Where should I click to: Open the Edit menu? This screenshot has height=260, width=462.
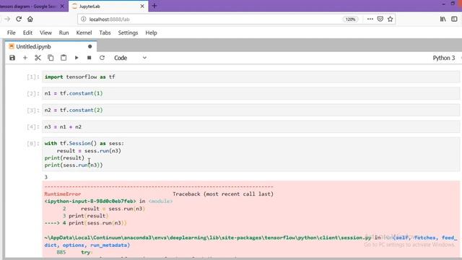pyautogui.click(x=27, y=32)
